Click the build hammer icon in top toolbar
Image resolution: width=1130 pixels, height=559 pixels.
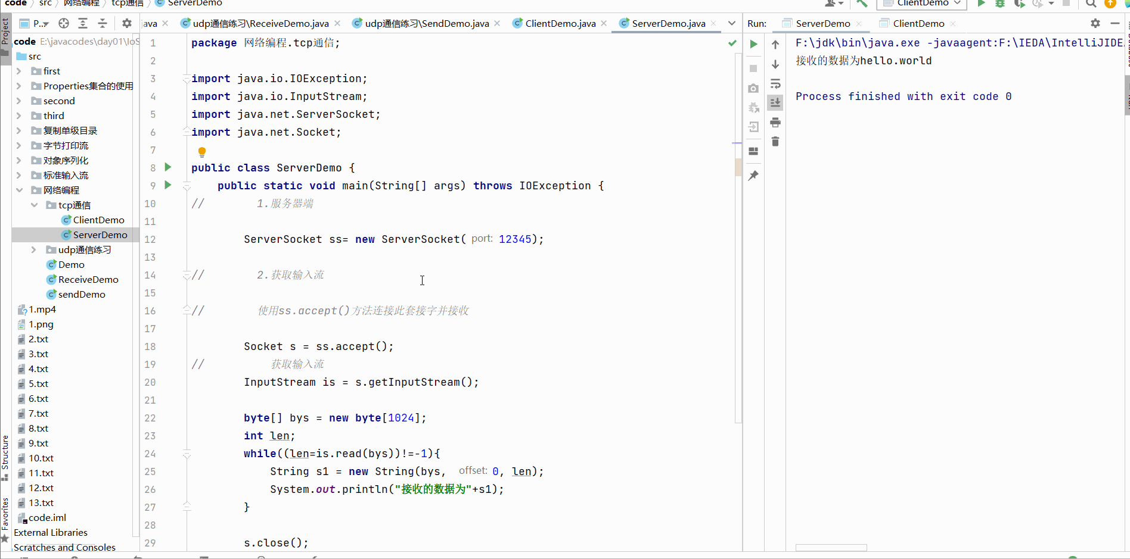[862, 3]
